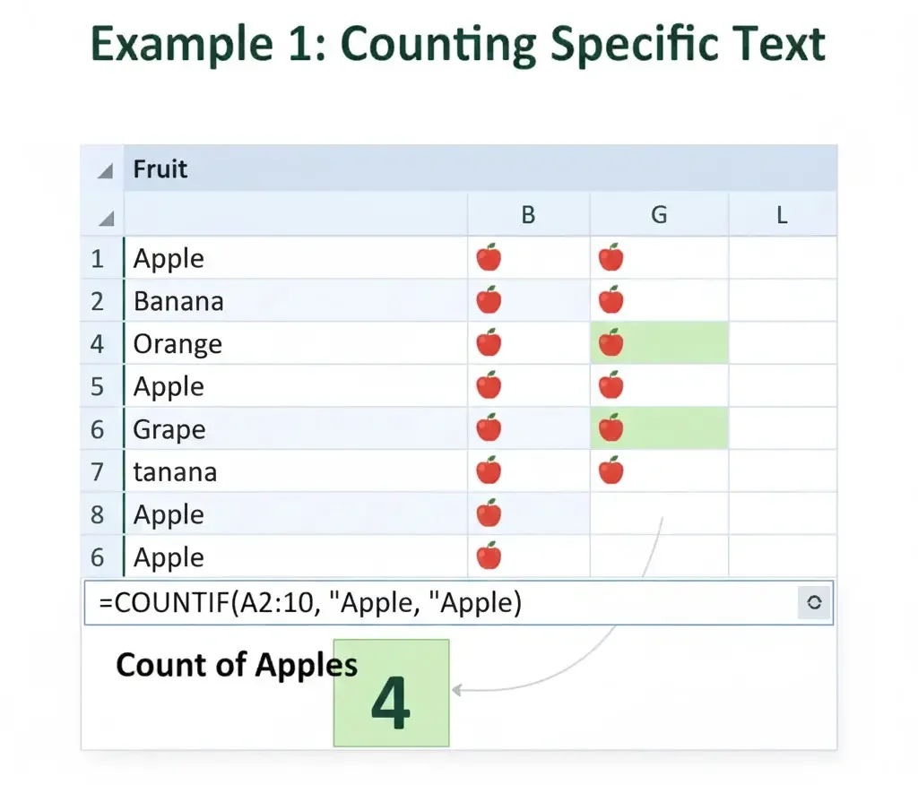This screenshot has width=918, height=785.
Task: Select column B header
Action: click(528, 215)
